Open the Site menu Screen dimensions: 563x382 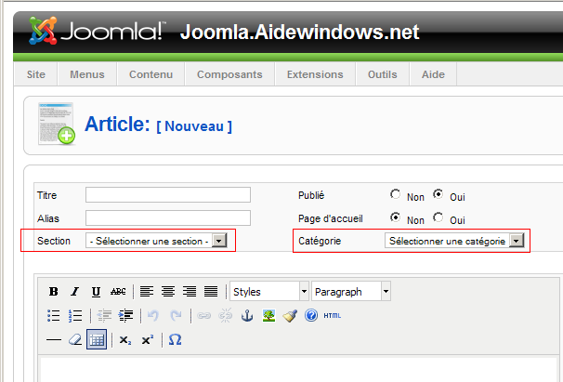36,74
